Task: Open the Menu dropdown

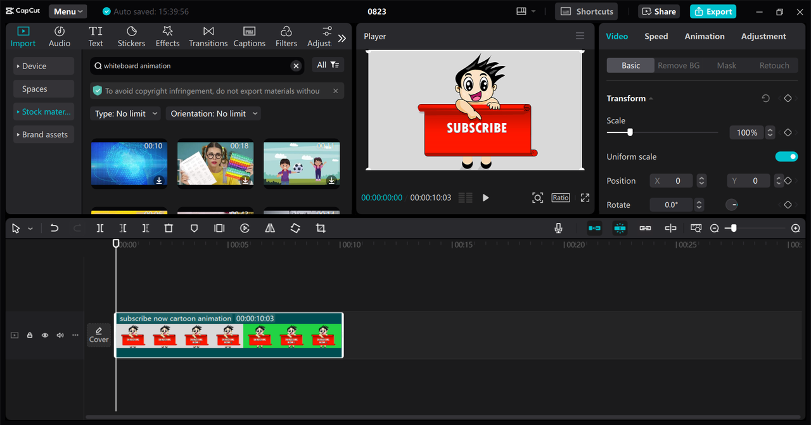Action: (x=68, y=11)
